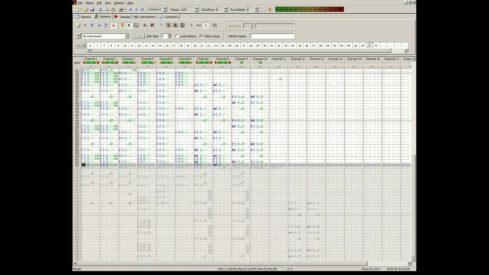This screenshot has height=275, width=489.
Task: Set pattern detail to med
Action: click(198, 26)
